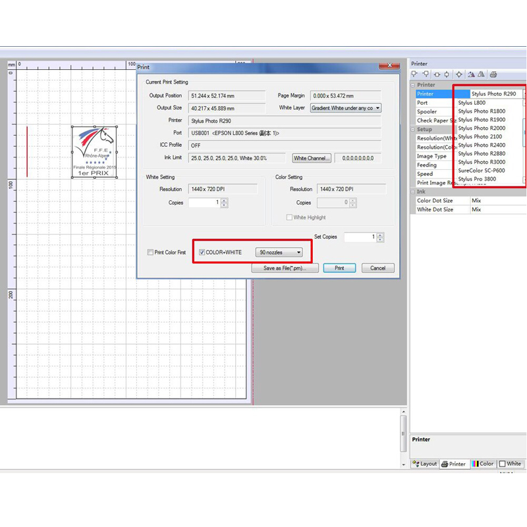This screenshot has width=527, height=527.
Task: Switch to the Layout tab
Action: tap(425, 464)
